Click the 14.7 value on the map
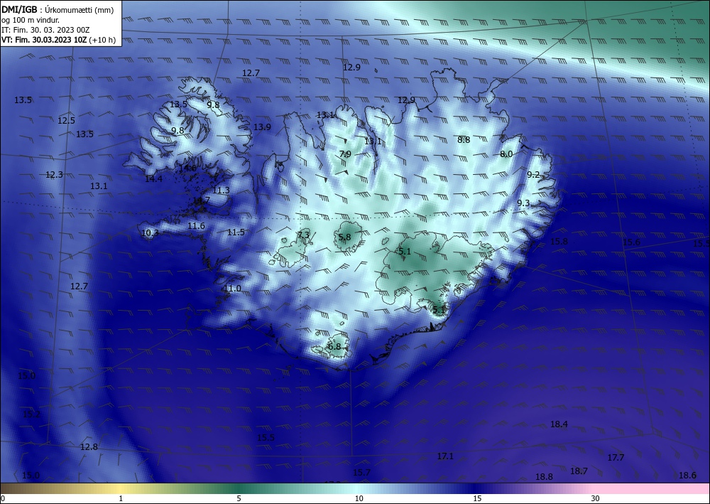This screenshot has height=504, width=710. [201, 200]
